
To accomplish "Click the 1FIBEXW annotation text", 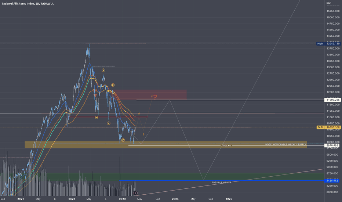I will 226,145.
